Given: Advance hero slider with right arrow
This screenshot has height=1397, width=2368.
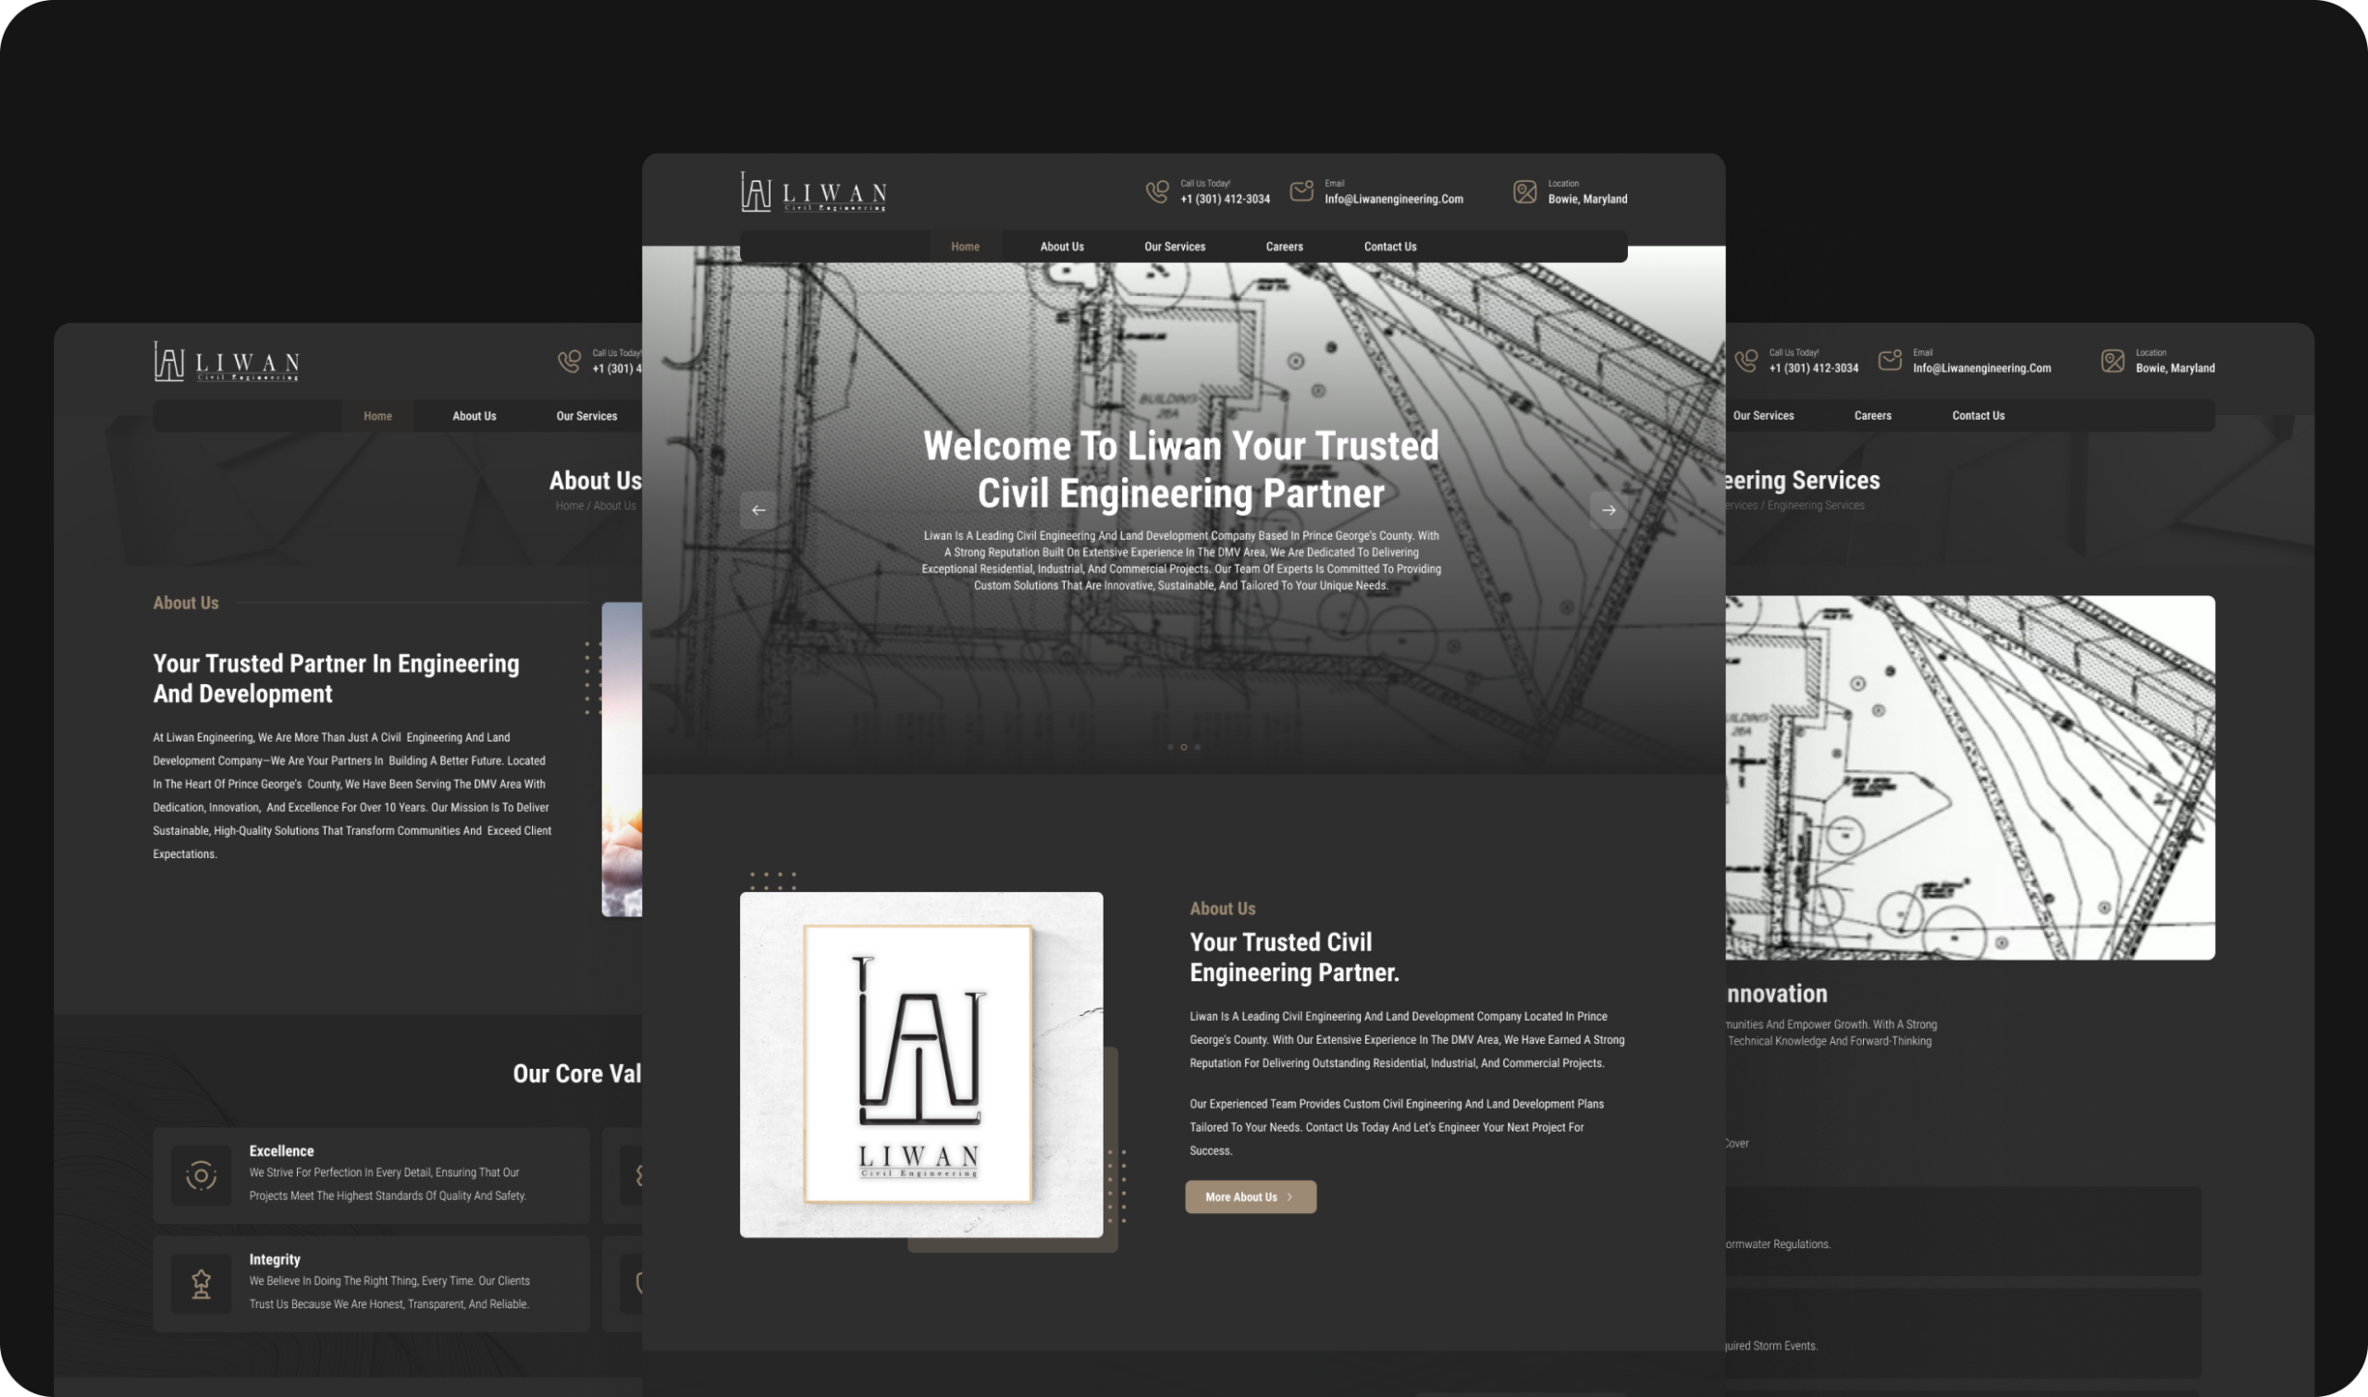Looking at the screenshot, I should pyautogui.click(x=1609, y=510).
